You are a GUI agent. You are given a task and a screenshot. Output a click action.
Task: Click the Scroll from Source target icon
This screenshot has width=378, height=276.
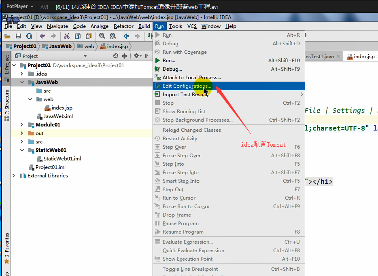click(x=116, y=56)
